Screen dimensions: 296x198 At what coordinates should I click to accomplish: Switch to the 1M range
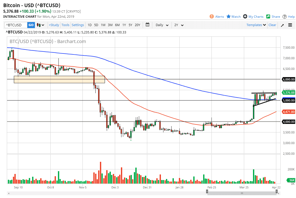point(103,25)
